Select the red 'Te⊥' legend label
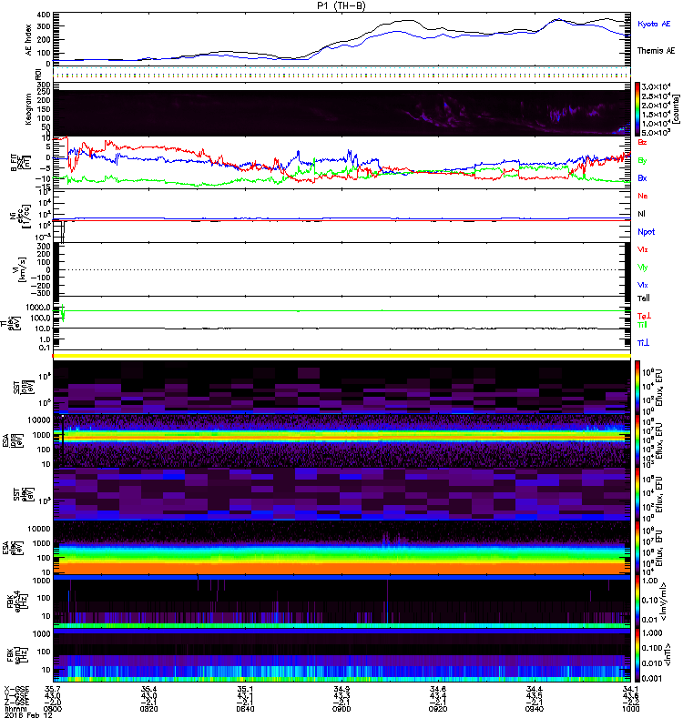The width and height of the screenshot is (683, 728). point(645,316)
